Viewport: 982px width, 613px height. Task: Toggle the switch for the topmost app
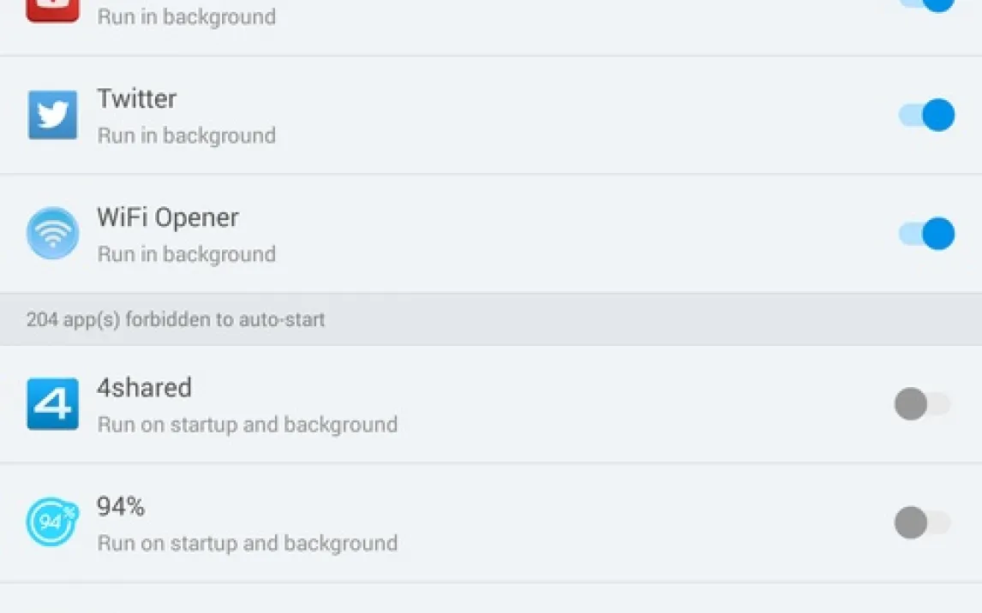[926, 5]
